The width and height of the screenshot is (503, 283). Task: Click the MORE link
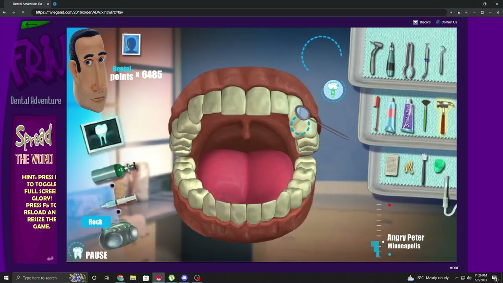coord(454,268)
